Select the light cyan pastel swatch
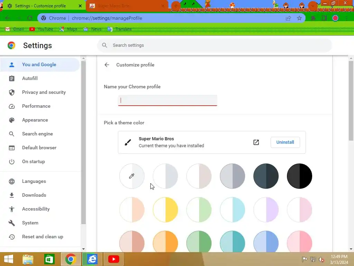Image resolution: width=354 pixels, height=266 pixels. 232,210
